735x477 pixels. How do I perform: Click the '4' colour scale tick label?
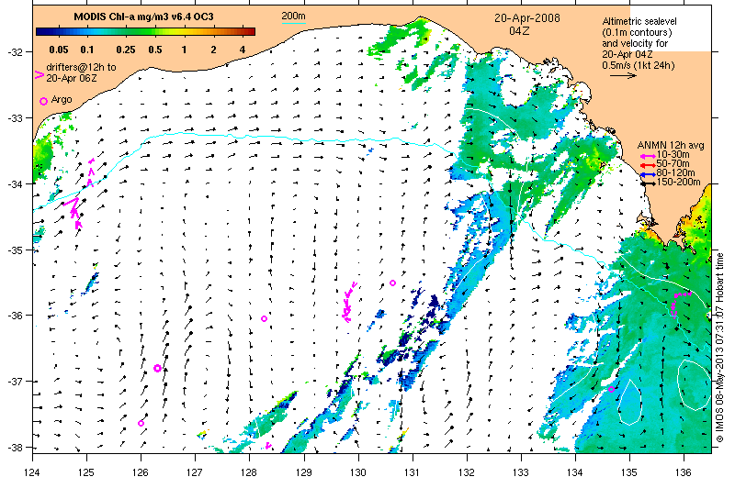click(243, 50)
